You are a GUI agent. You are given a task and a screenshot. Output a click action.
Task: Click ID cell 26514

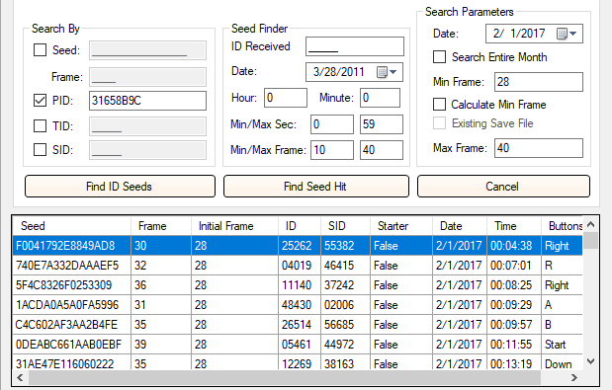pyautogui.click(x=300, y=325)
